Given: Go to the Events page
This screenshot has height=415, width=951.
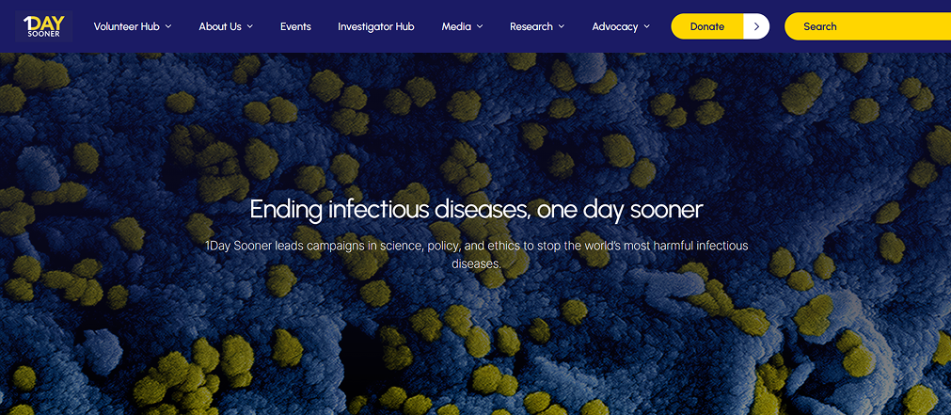Looking at the screenshot, I should pos(295,26).
